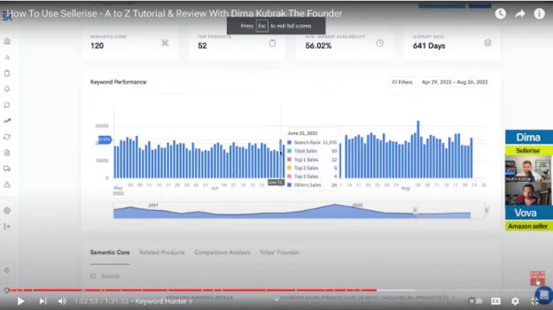Switch to the Related Products tab
Viewport: 553px width, 310px height.
tap(162, 252)
